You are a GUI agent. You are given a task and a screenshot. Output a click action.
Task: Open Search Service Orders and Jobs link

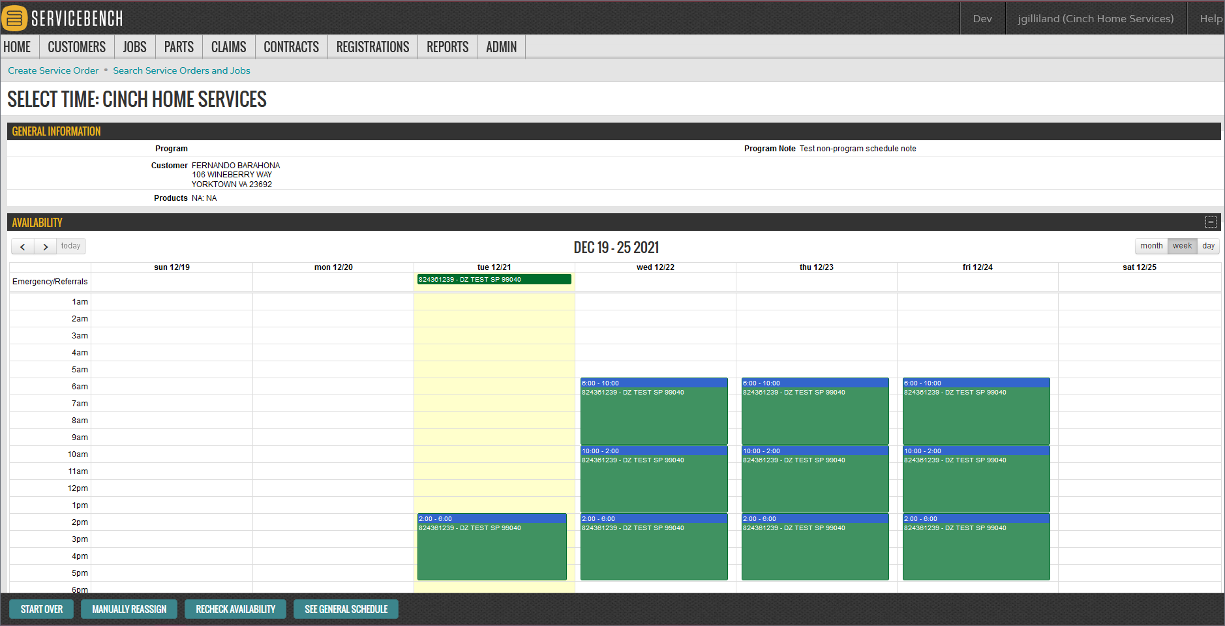pos(181,70)
